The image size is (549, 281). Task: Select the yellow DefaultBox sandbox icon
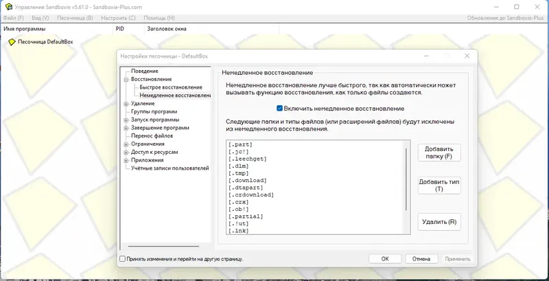[12, 42]
